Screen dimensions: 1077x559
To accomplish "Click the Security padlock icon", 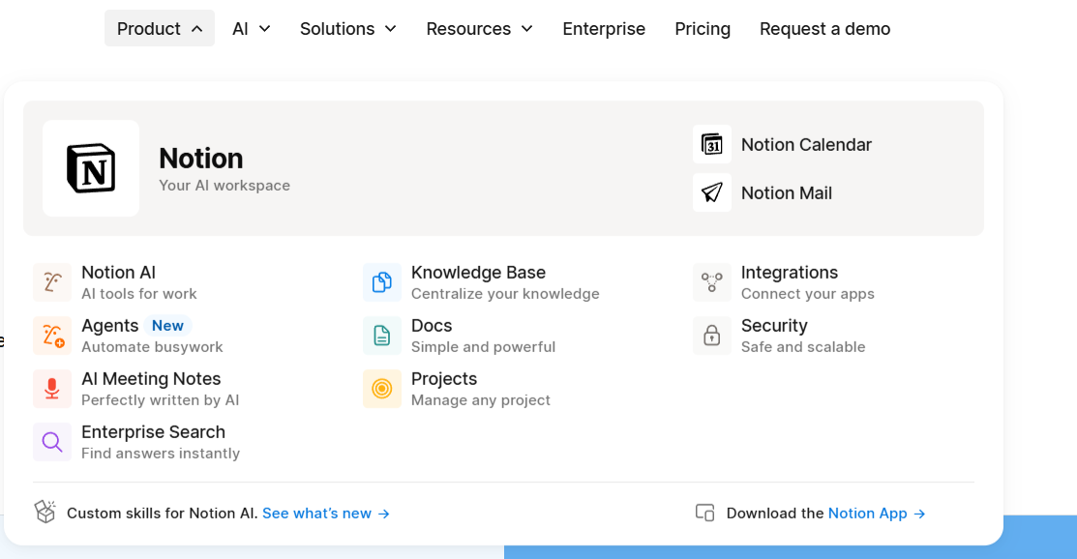I will point(711,335).
